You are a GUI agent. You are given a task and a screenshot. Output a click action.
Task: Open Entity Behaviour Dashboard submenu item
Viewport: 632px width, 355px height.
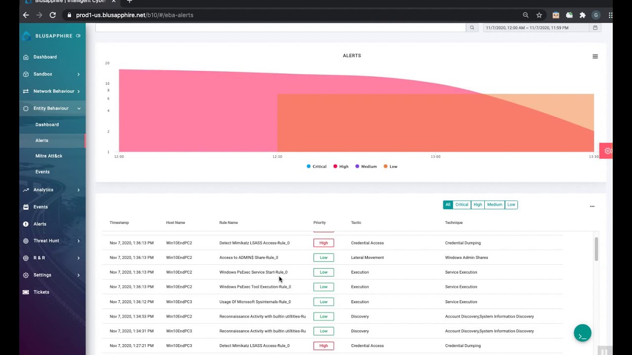pos(47,125)
